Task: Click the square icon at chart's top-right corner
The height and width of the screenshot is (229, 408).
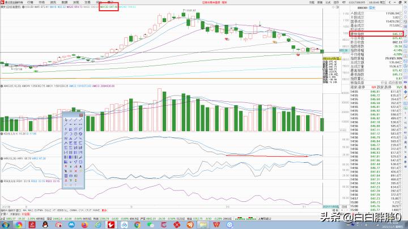Action: click(337, 7)
